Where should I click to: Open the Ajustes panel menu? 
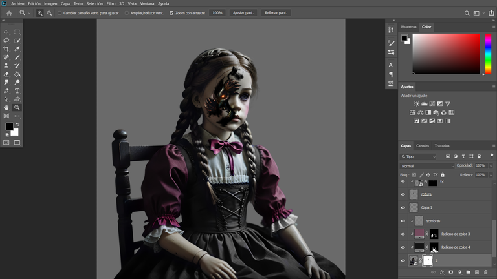click(x=494, y=87)
